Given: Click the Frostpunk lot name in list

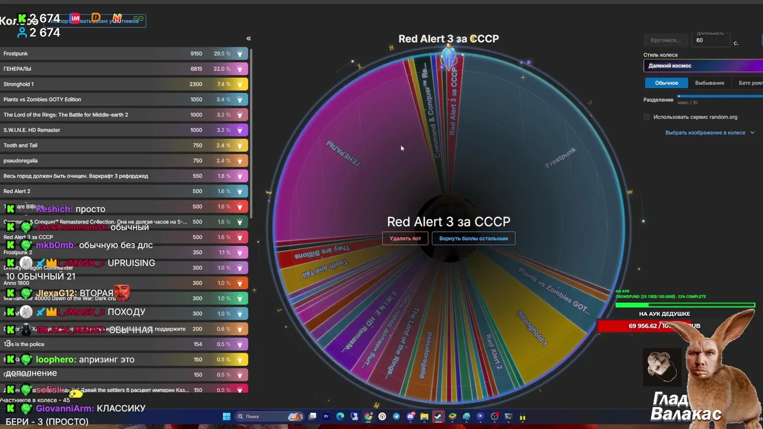Looking at the screenshot, I should [x=15, y=54].
